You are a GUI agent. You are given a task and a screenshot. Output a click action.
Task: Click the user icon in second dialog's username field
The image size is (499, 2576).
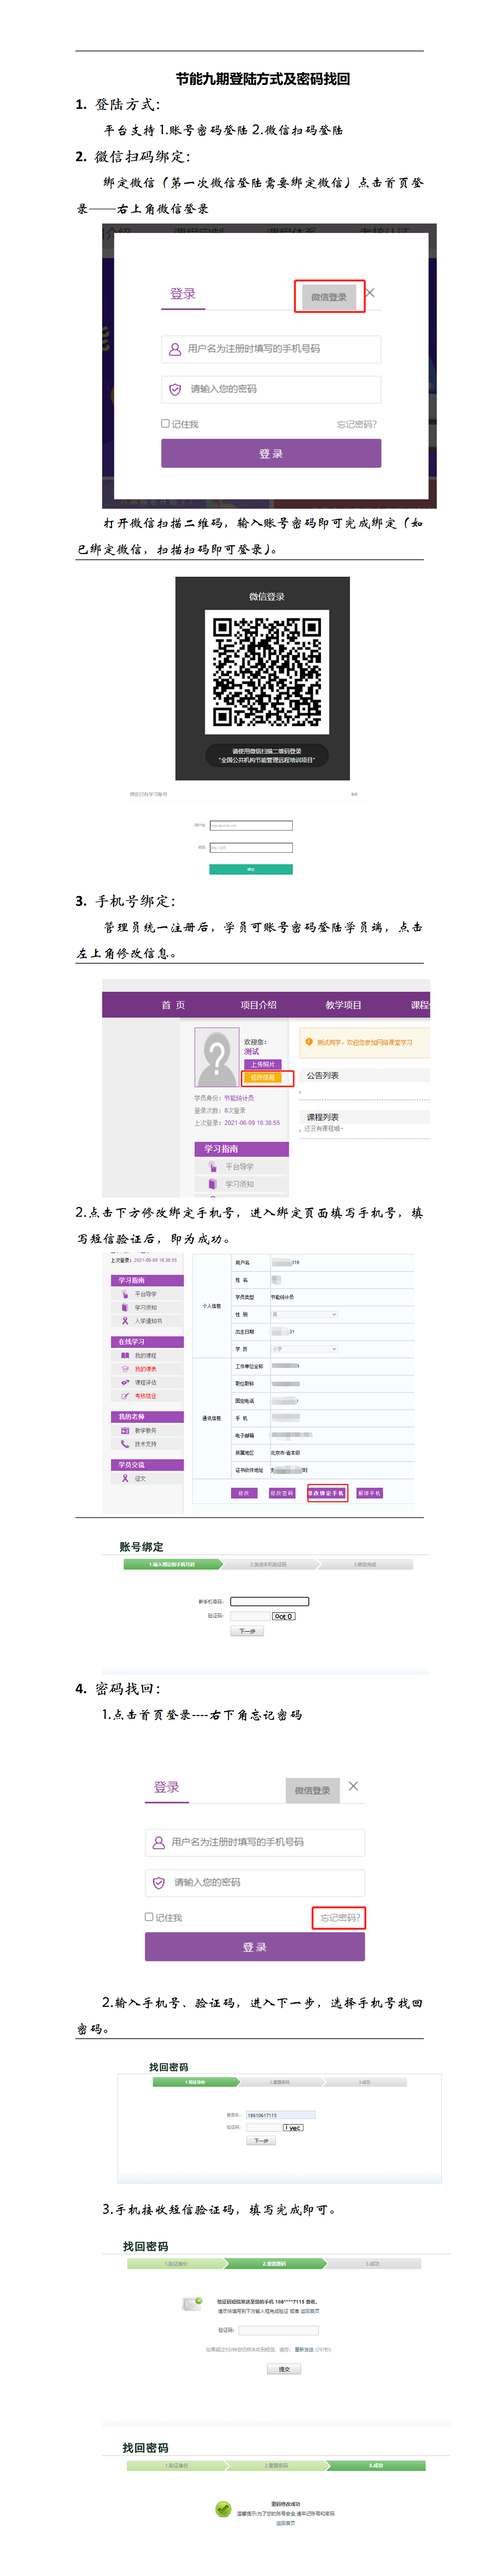coord(159,1842)
